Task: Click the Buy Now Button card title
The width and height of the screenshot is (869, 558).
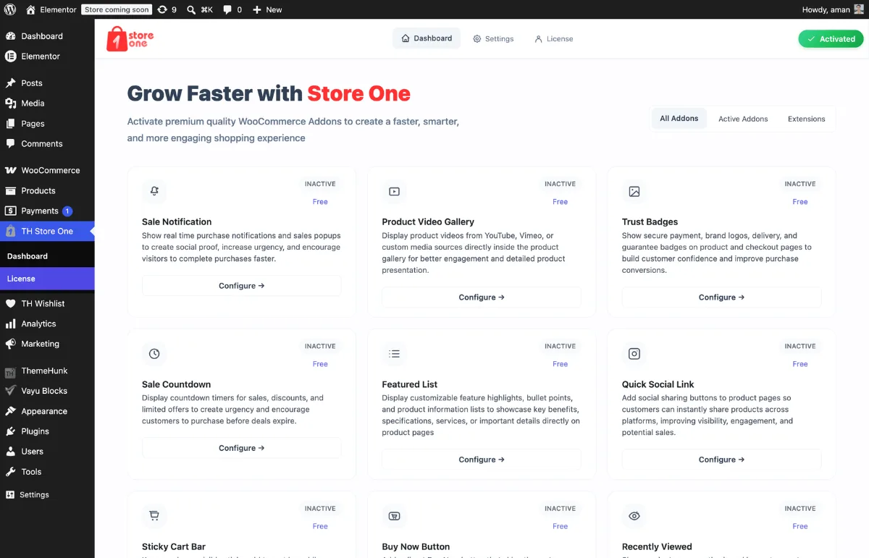Action: pos(416,547)
